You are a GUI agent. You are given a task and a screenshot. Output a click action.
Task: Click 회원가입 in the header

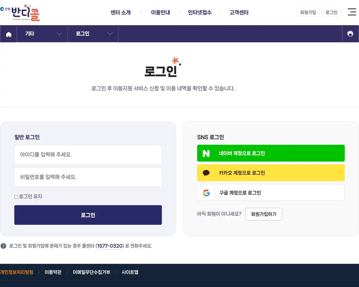coord(308,12)
